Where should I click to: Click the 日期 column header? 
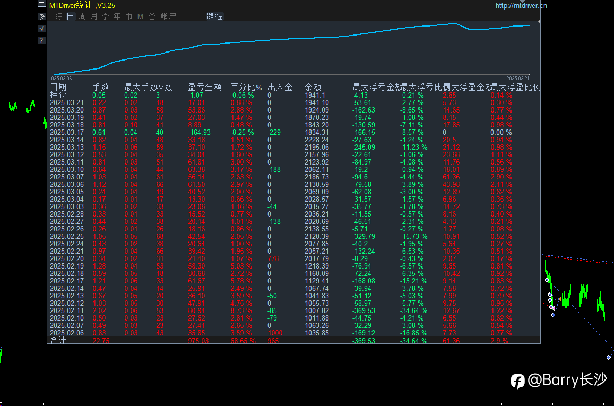click(58, 87)
